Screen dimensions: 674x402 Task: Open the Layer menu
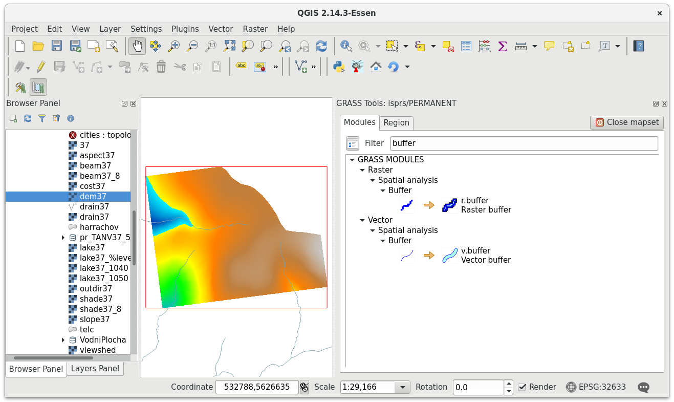pos(110,29)
